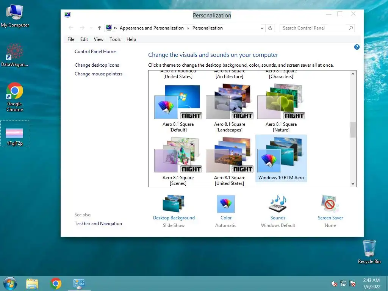This screenshot has width=388, height=291.
Task: Click Change mouse pointers link
Action: pos(99,74)
